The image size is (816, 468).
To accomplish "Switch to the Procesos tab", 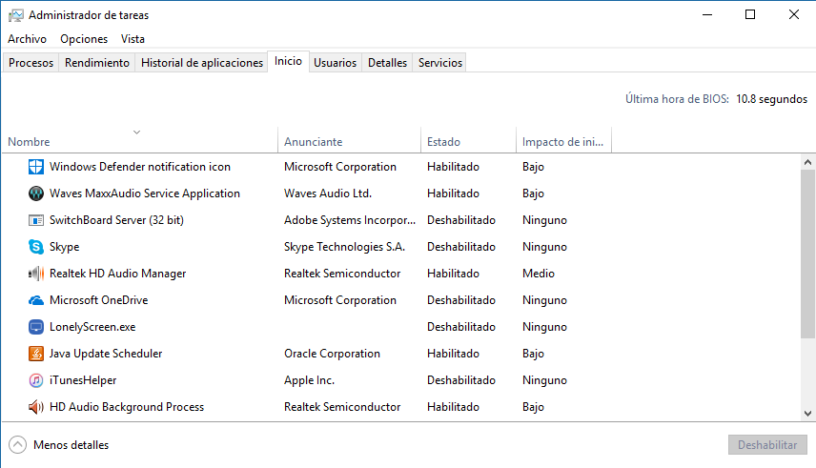I will (x=31, y=63).
